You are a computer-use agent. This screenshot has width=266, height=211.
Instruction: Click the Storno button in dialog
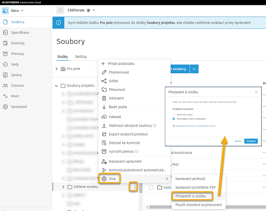point(237,141)
